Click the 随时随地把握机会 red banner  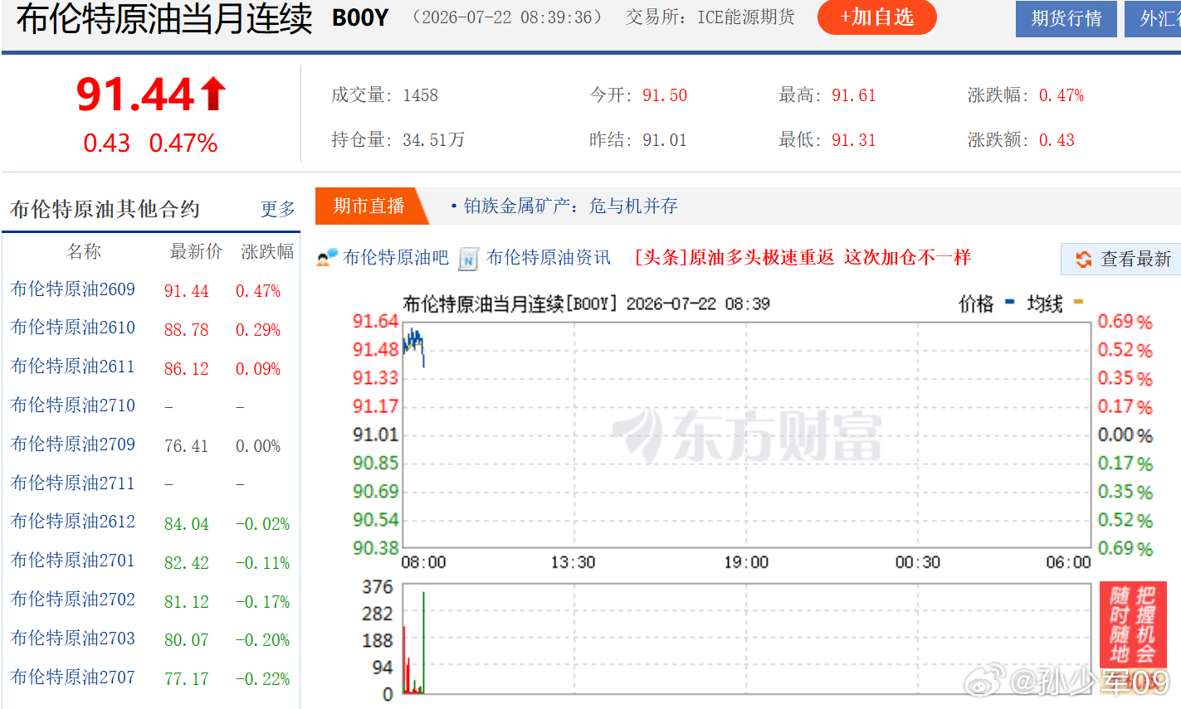(x=1133, y=624)
